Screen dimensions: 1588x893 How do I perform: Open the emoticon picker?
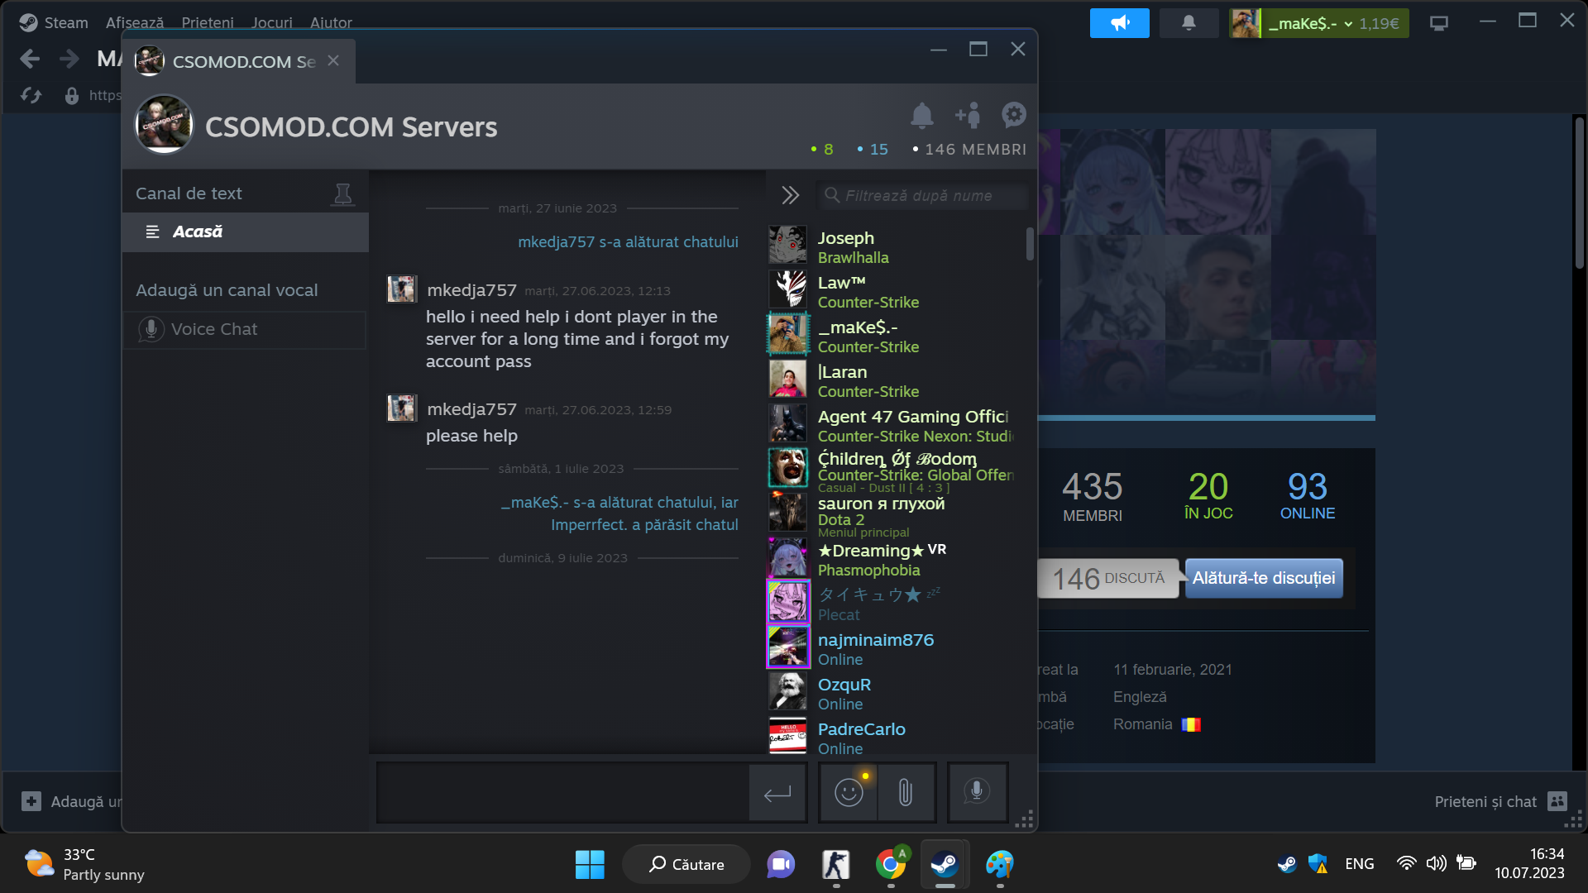pos(849,793)
